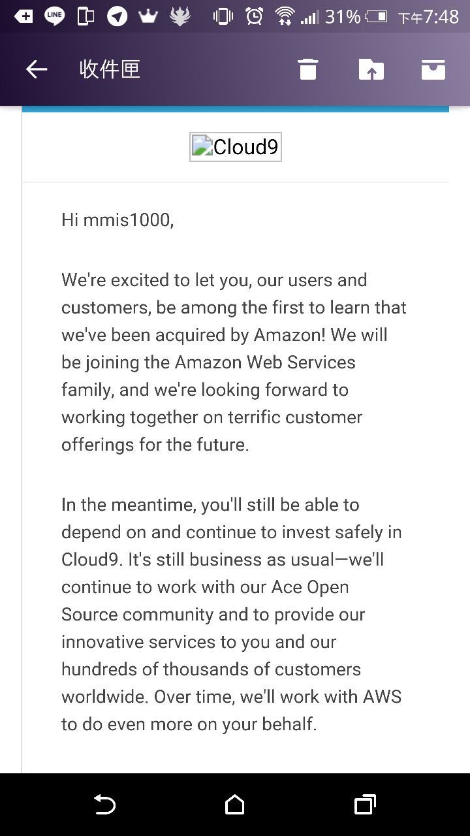Tap the battery indicator icon

tap(377, 16)
